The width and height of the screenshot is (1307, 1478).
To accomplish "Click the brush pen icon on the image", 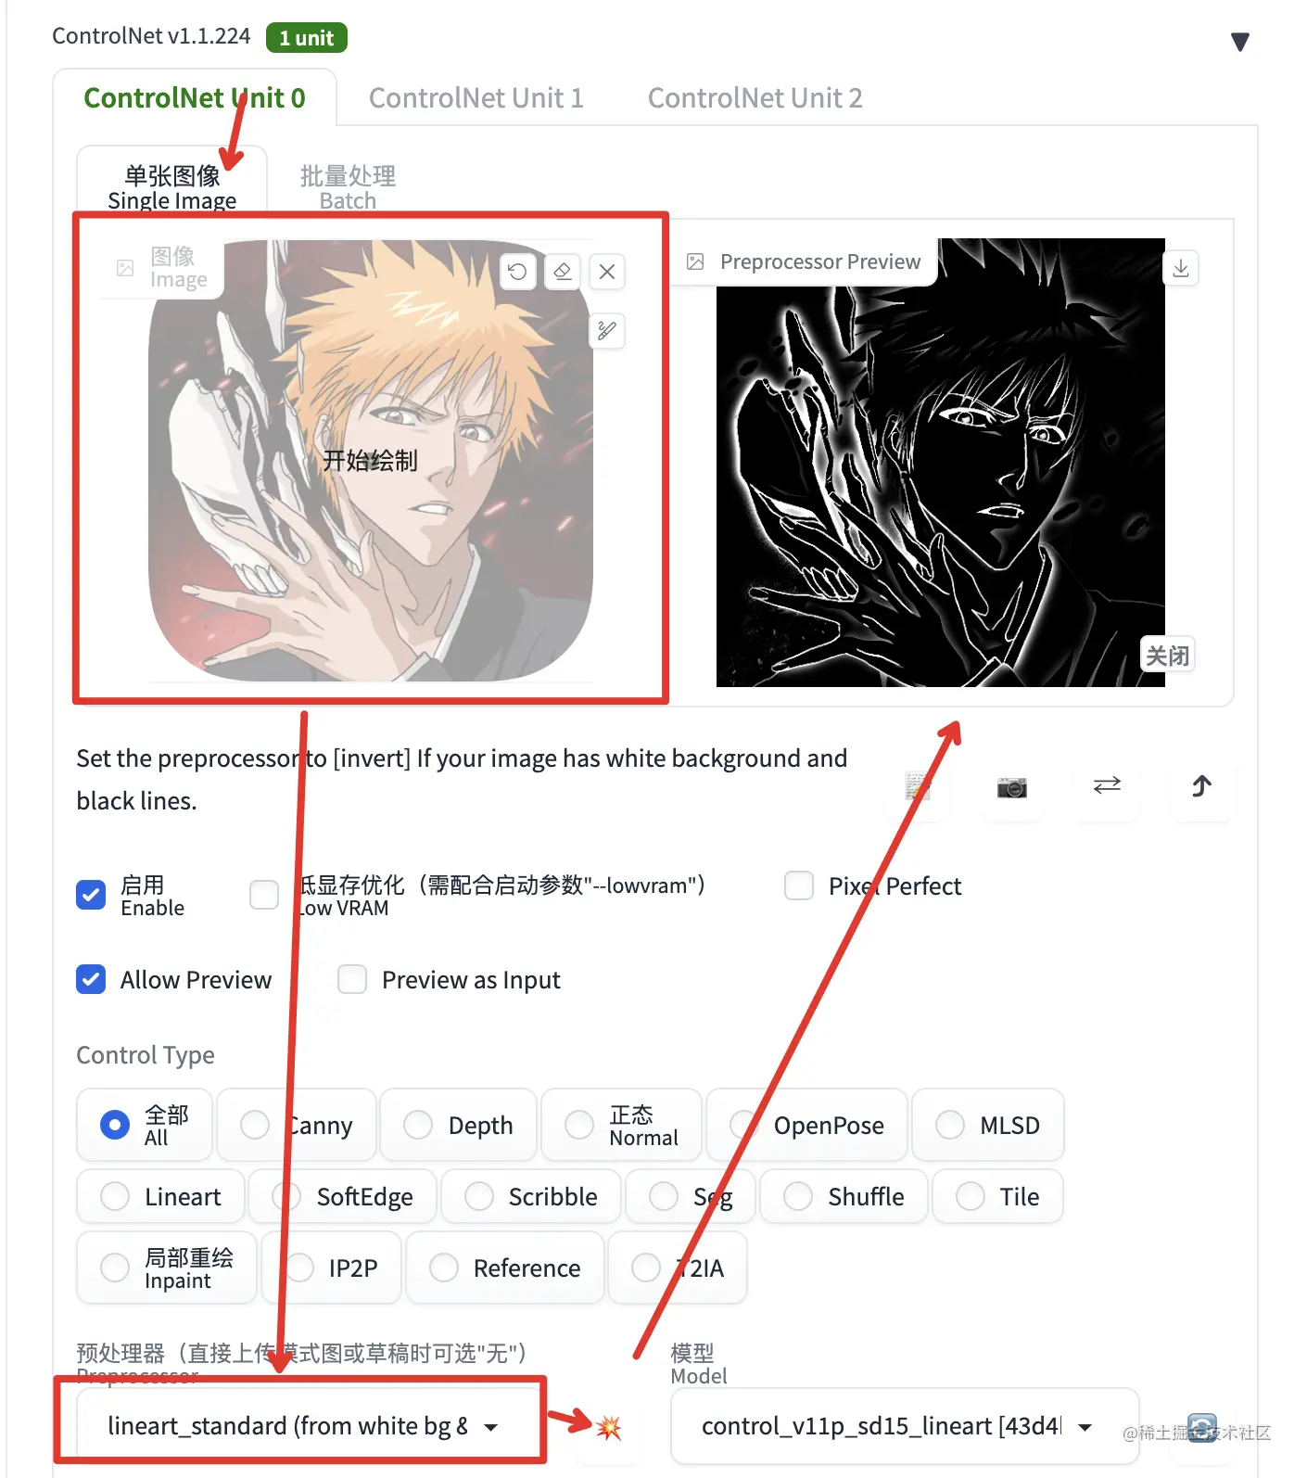I will [607, 330].
